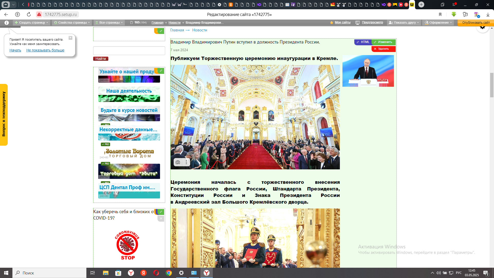Click Новости in the toolbar breadcrumb

(174, 23)
